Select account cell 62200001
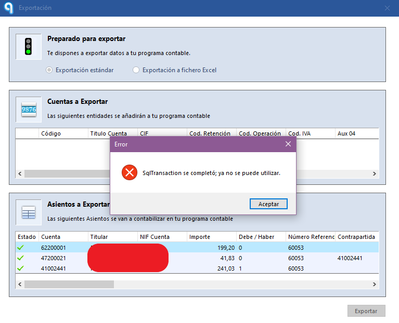Image resolution: width=399 pixels, height=323 pixels. [54, 248]
